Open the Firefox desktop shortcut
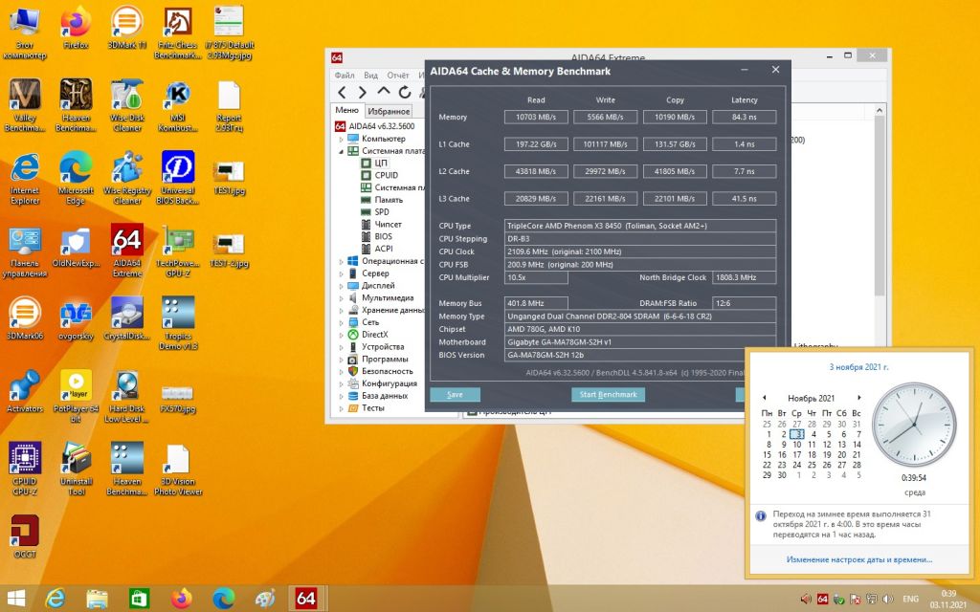The width and height of the screenshot is (980, 612). (x=76, y=28)
